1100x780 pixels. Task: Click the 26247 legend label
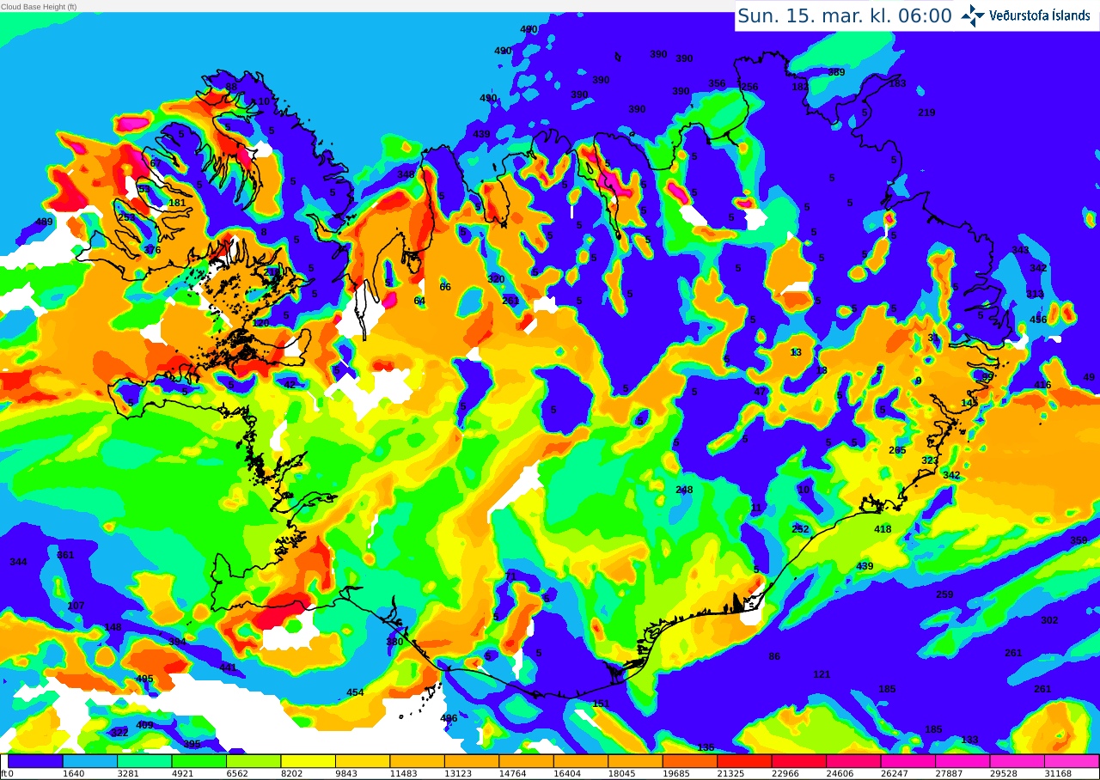click(894, 774)
